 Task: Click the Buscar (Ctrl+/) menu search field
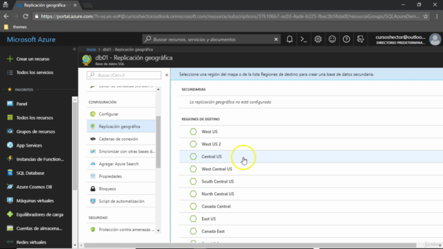point(124,75)
